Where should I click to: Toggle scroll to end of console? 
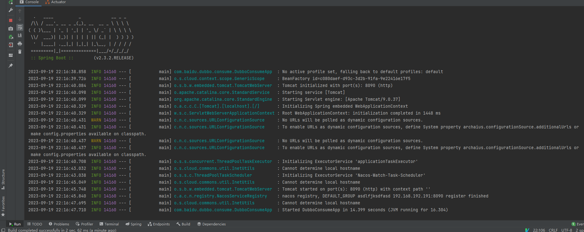pyautogui.click(x=20, y=35)
